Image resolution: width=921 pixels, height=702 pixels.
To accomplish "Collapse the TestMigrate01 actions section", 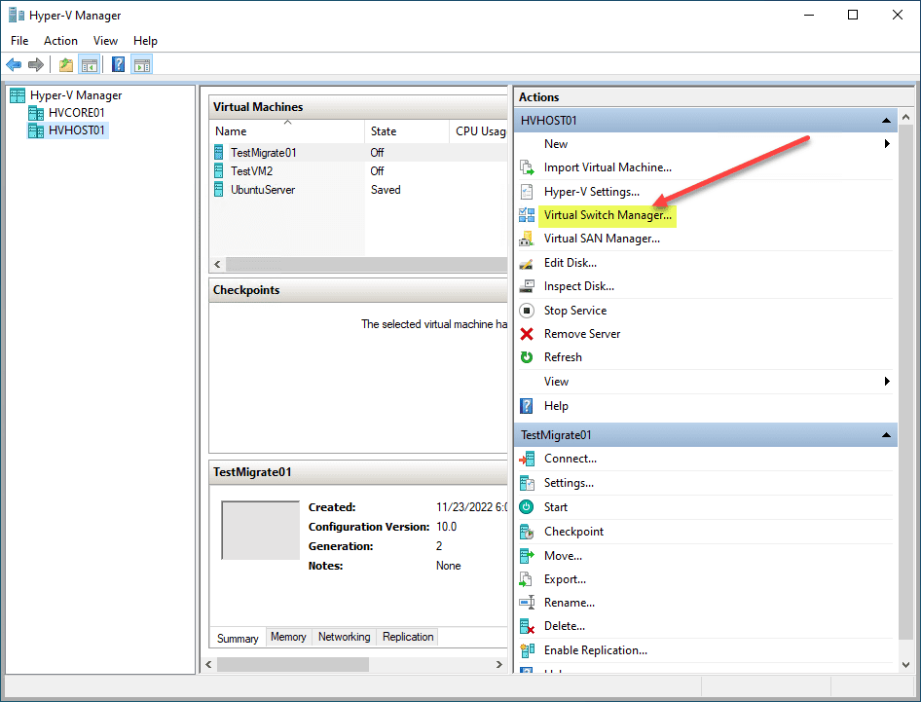I will [x=886, y=435].
